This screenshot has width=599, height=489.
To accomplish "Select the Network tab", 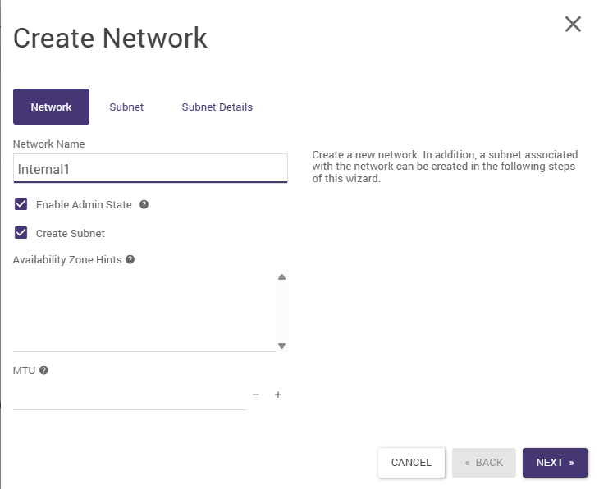I will (51, 107).
